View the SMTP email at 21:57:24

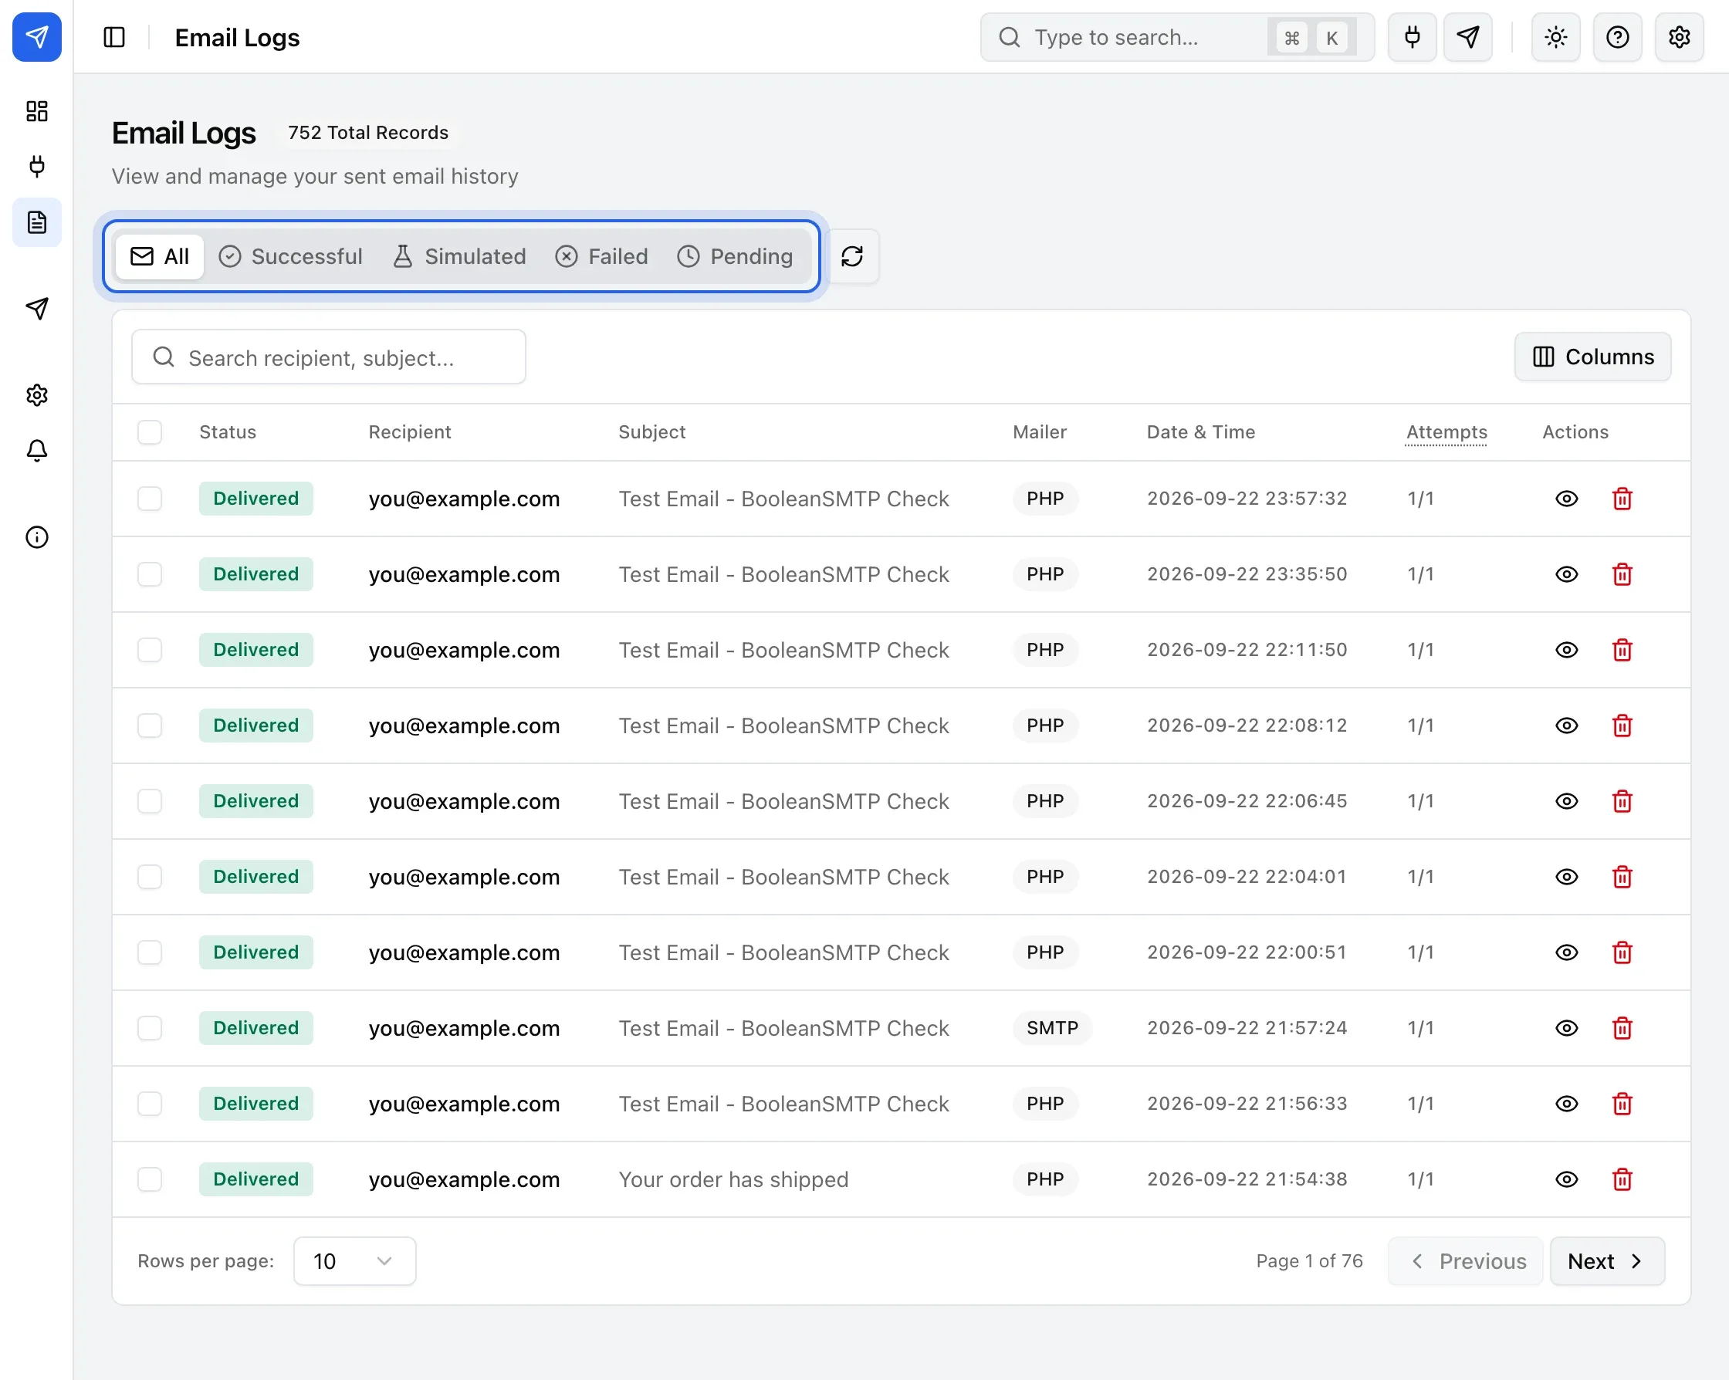(1566, 1028)
